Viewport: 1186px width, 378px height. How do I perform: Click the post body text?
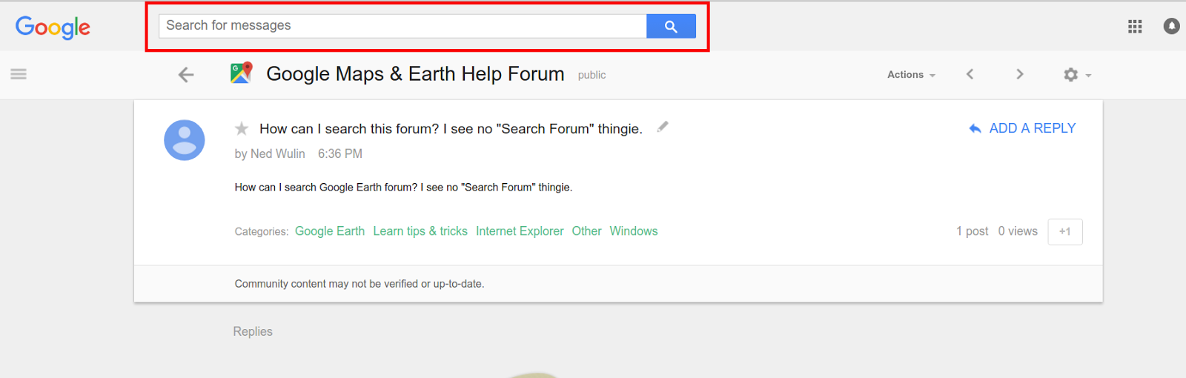pyautogui.click(x=403, y=188)
